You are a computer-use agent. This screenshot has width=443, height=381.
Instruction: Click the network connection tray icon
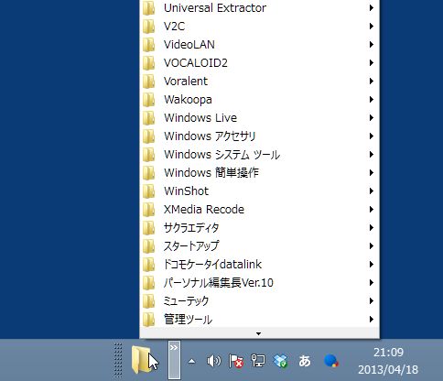click(x=258, y=361)
